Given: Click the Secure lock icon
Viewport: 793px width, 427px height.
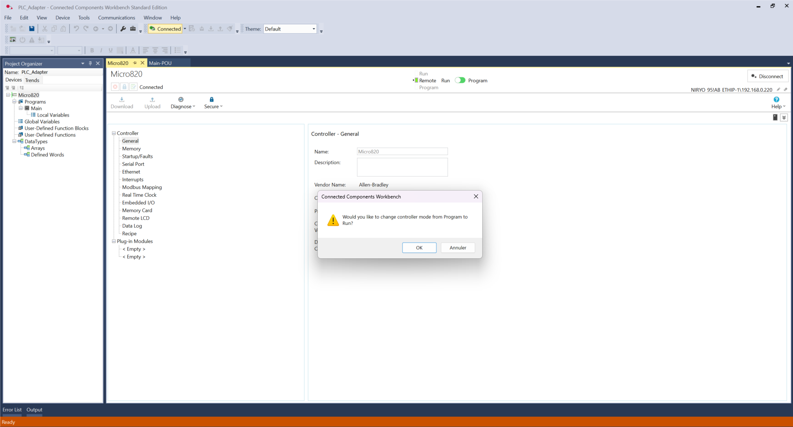Looking at the screenshot, I should pos(212,100).
